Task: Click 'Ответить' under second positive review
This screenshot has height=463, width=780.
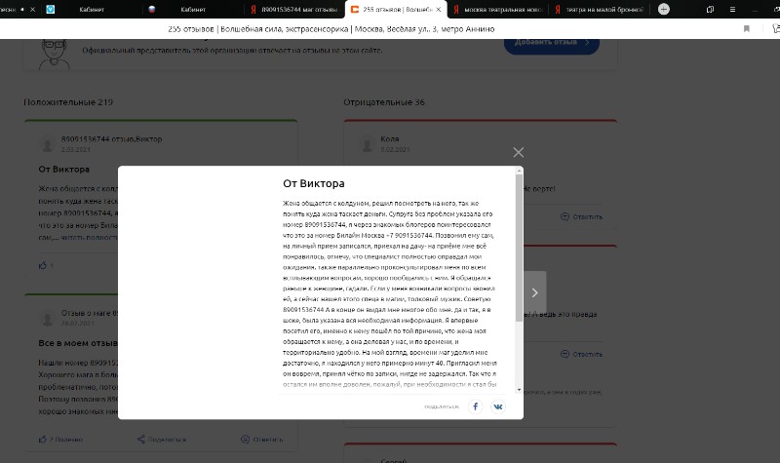Action: [x=262, y=440]
